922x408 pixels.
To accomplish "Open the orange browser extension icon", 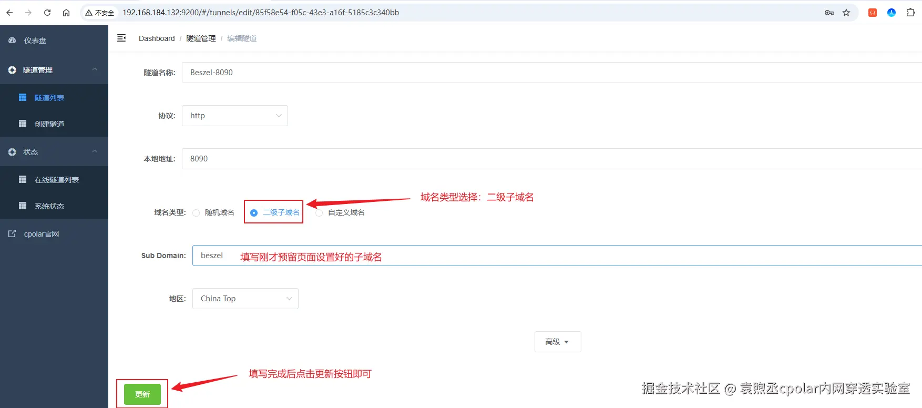I will tap(873, 13).
